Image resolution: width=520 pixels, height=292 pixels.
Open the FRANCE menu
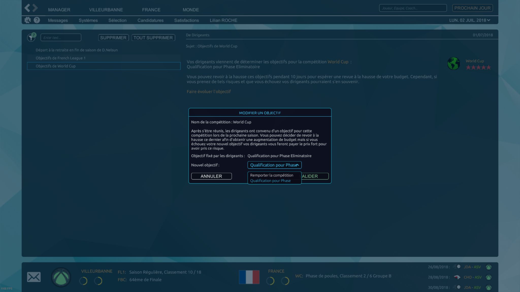pos(151,10)
